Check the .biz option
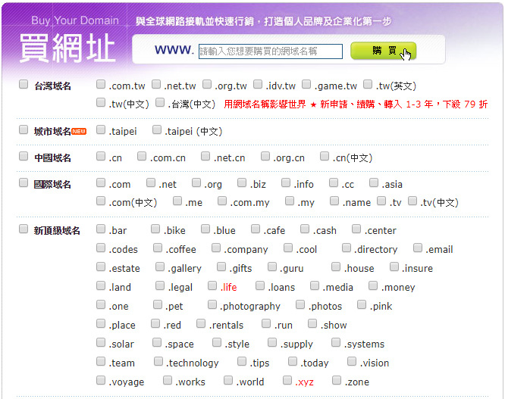Viewport: 505px width, 399px height. click(242, 183)
